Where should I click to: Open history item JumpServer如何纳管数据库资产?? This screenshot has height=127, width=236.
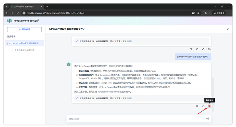coord(24,43)
